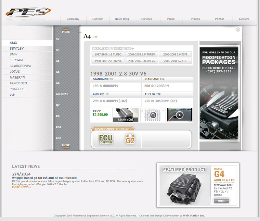This screenshot has height=221, width=260.
Task: Select FERRARI in the make list
Action: click(27, 60)
